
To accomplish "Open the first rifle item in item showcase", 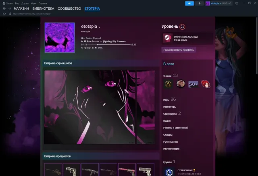I will 53,170.
